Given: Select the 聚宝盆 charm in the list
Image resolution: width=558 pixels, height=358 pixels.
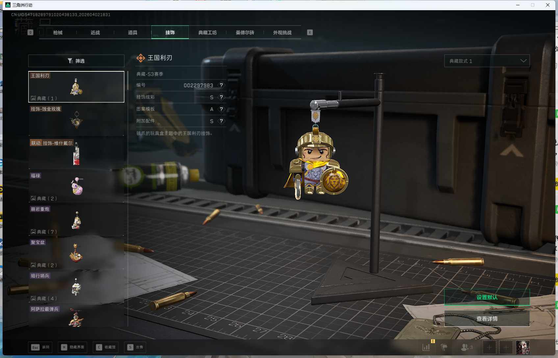Looking at the screenshot, I should click(76, 253).
